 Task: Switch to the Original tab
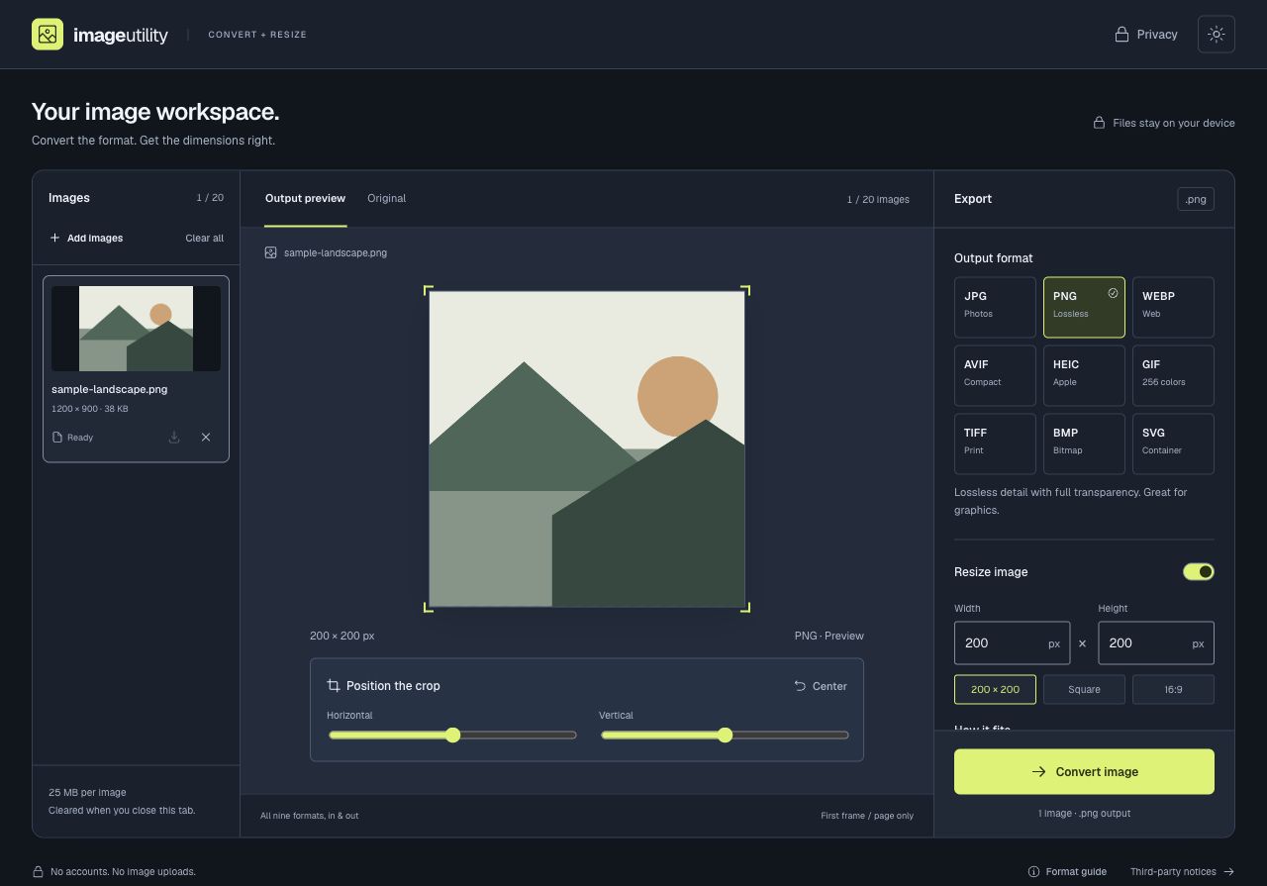click(x=387, y=199)
